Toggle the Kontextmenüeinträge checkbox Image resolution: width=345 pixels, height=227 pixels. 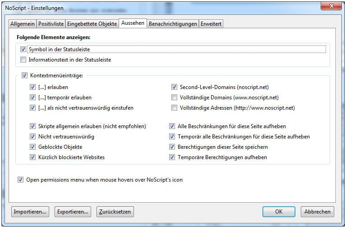point(24,76)
